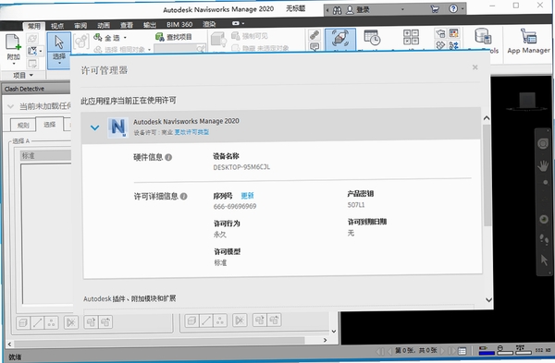Click Selection A select in scene icon
This screenshot has width=555, height=363.
(x=105, y=322)
